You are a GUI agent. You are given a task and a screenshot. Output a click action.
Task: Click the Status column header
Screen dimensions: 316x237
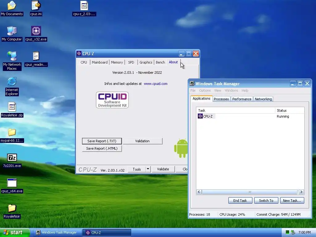tap(289, 110)
